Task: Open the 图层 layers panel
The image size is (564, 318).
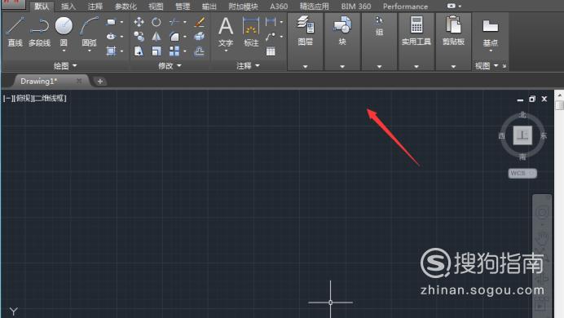Action: [x=306, y=31]
